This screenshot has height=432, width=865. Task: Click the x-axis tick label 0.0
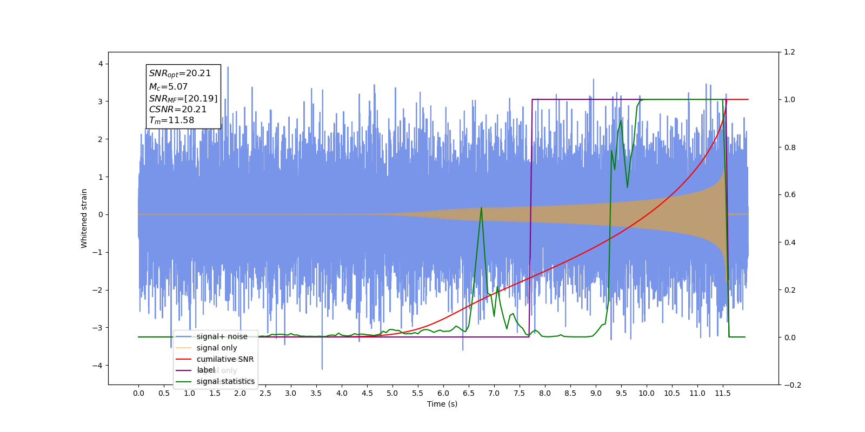tap(138, 393)
